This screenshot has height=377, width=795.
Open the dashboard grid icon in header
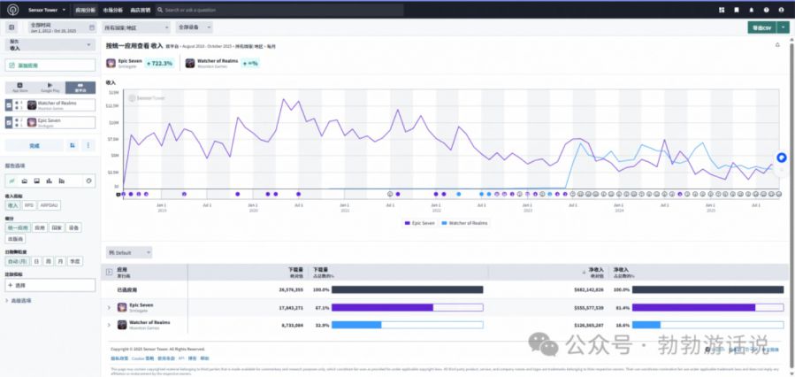tap(721, 10)
